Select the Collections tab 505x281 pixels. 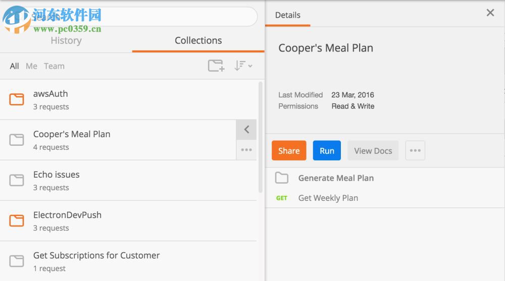click(x=198, y=41)
